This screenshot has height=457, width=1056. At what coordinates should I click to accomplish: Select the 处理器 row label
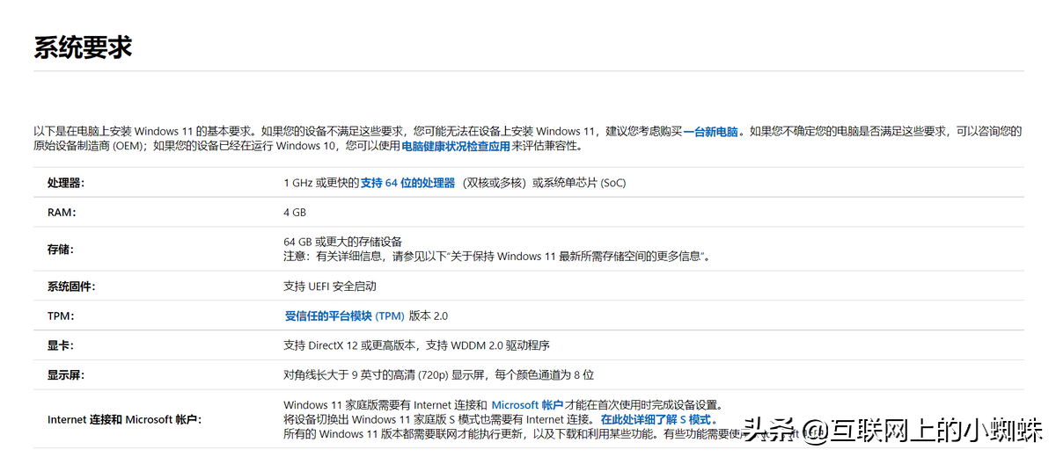66,183
